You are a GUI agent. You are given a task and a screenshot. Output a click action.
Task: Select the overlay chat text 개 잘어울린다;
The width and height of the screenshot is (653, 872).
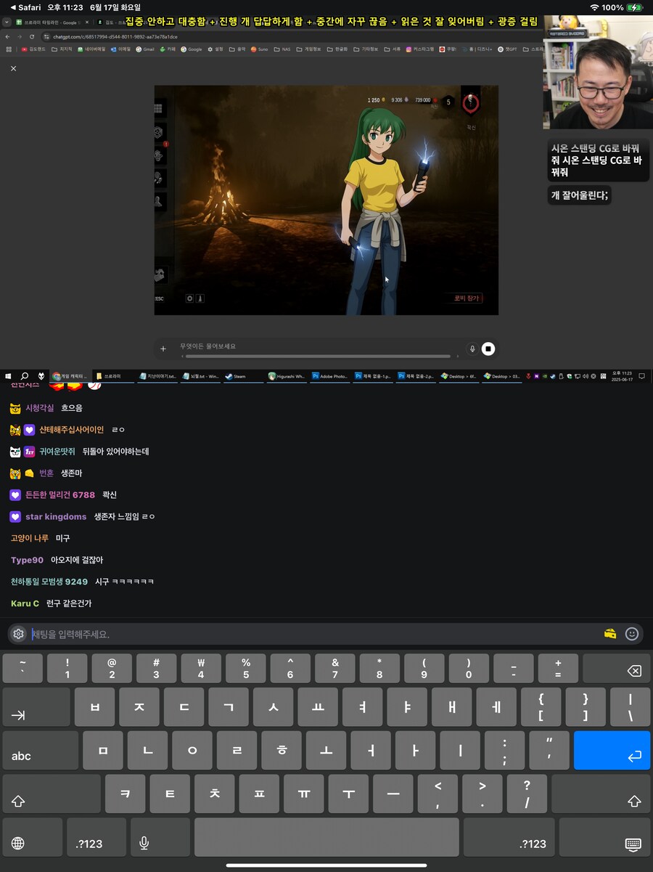[x=579, y=195]
